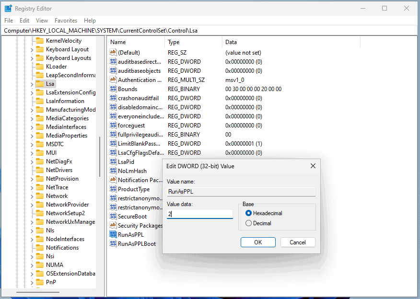Screen dimensions: 420x299
Task: Select the LsaInformation key
Action: click(x=65, y=101)
